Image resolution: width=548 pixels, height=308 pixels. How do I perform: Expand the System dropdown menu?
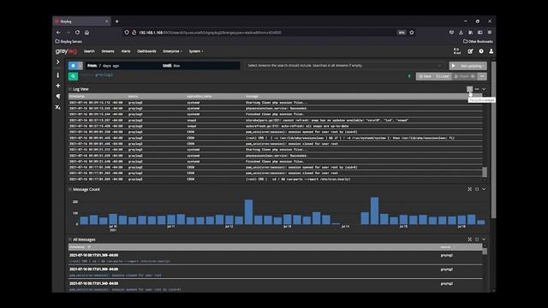196,51
